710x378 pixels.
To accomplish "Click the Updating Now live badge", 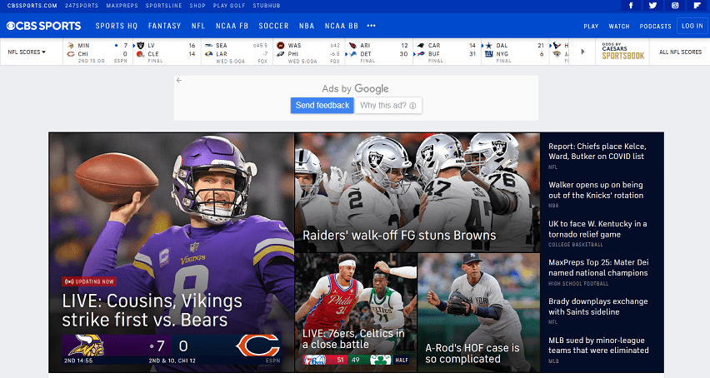I will 89,281.
